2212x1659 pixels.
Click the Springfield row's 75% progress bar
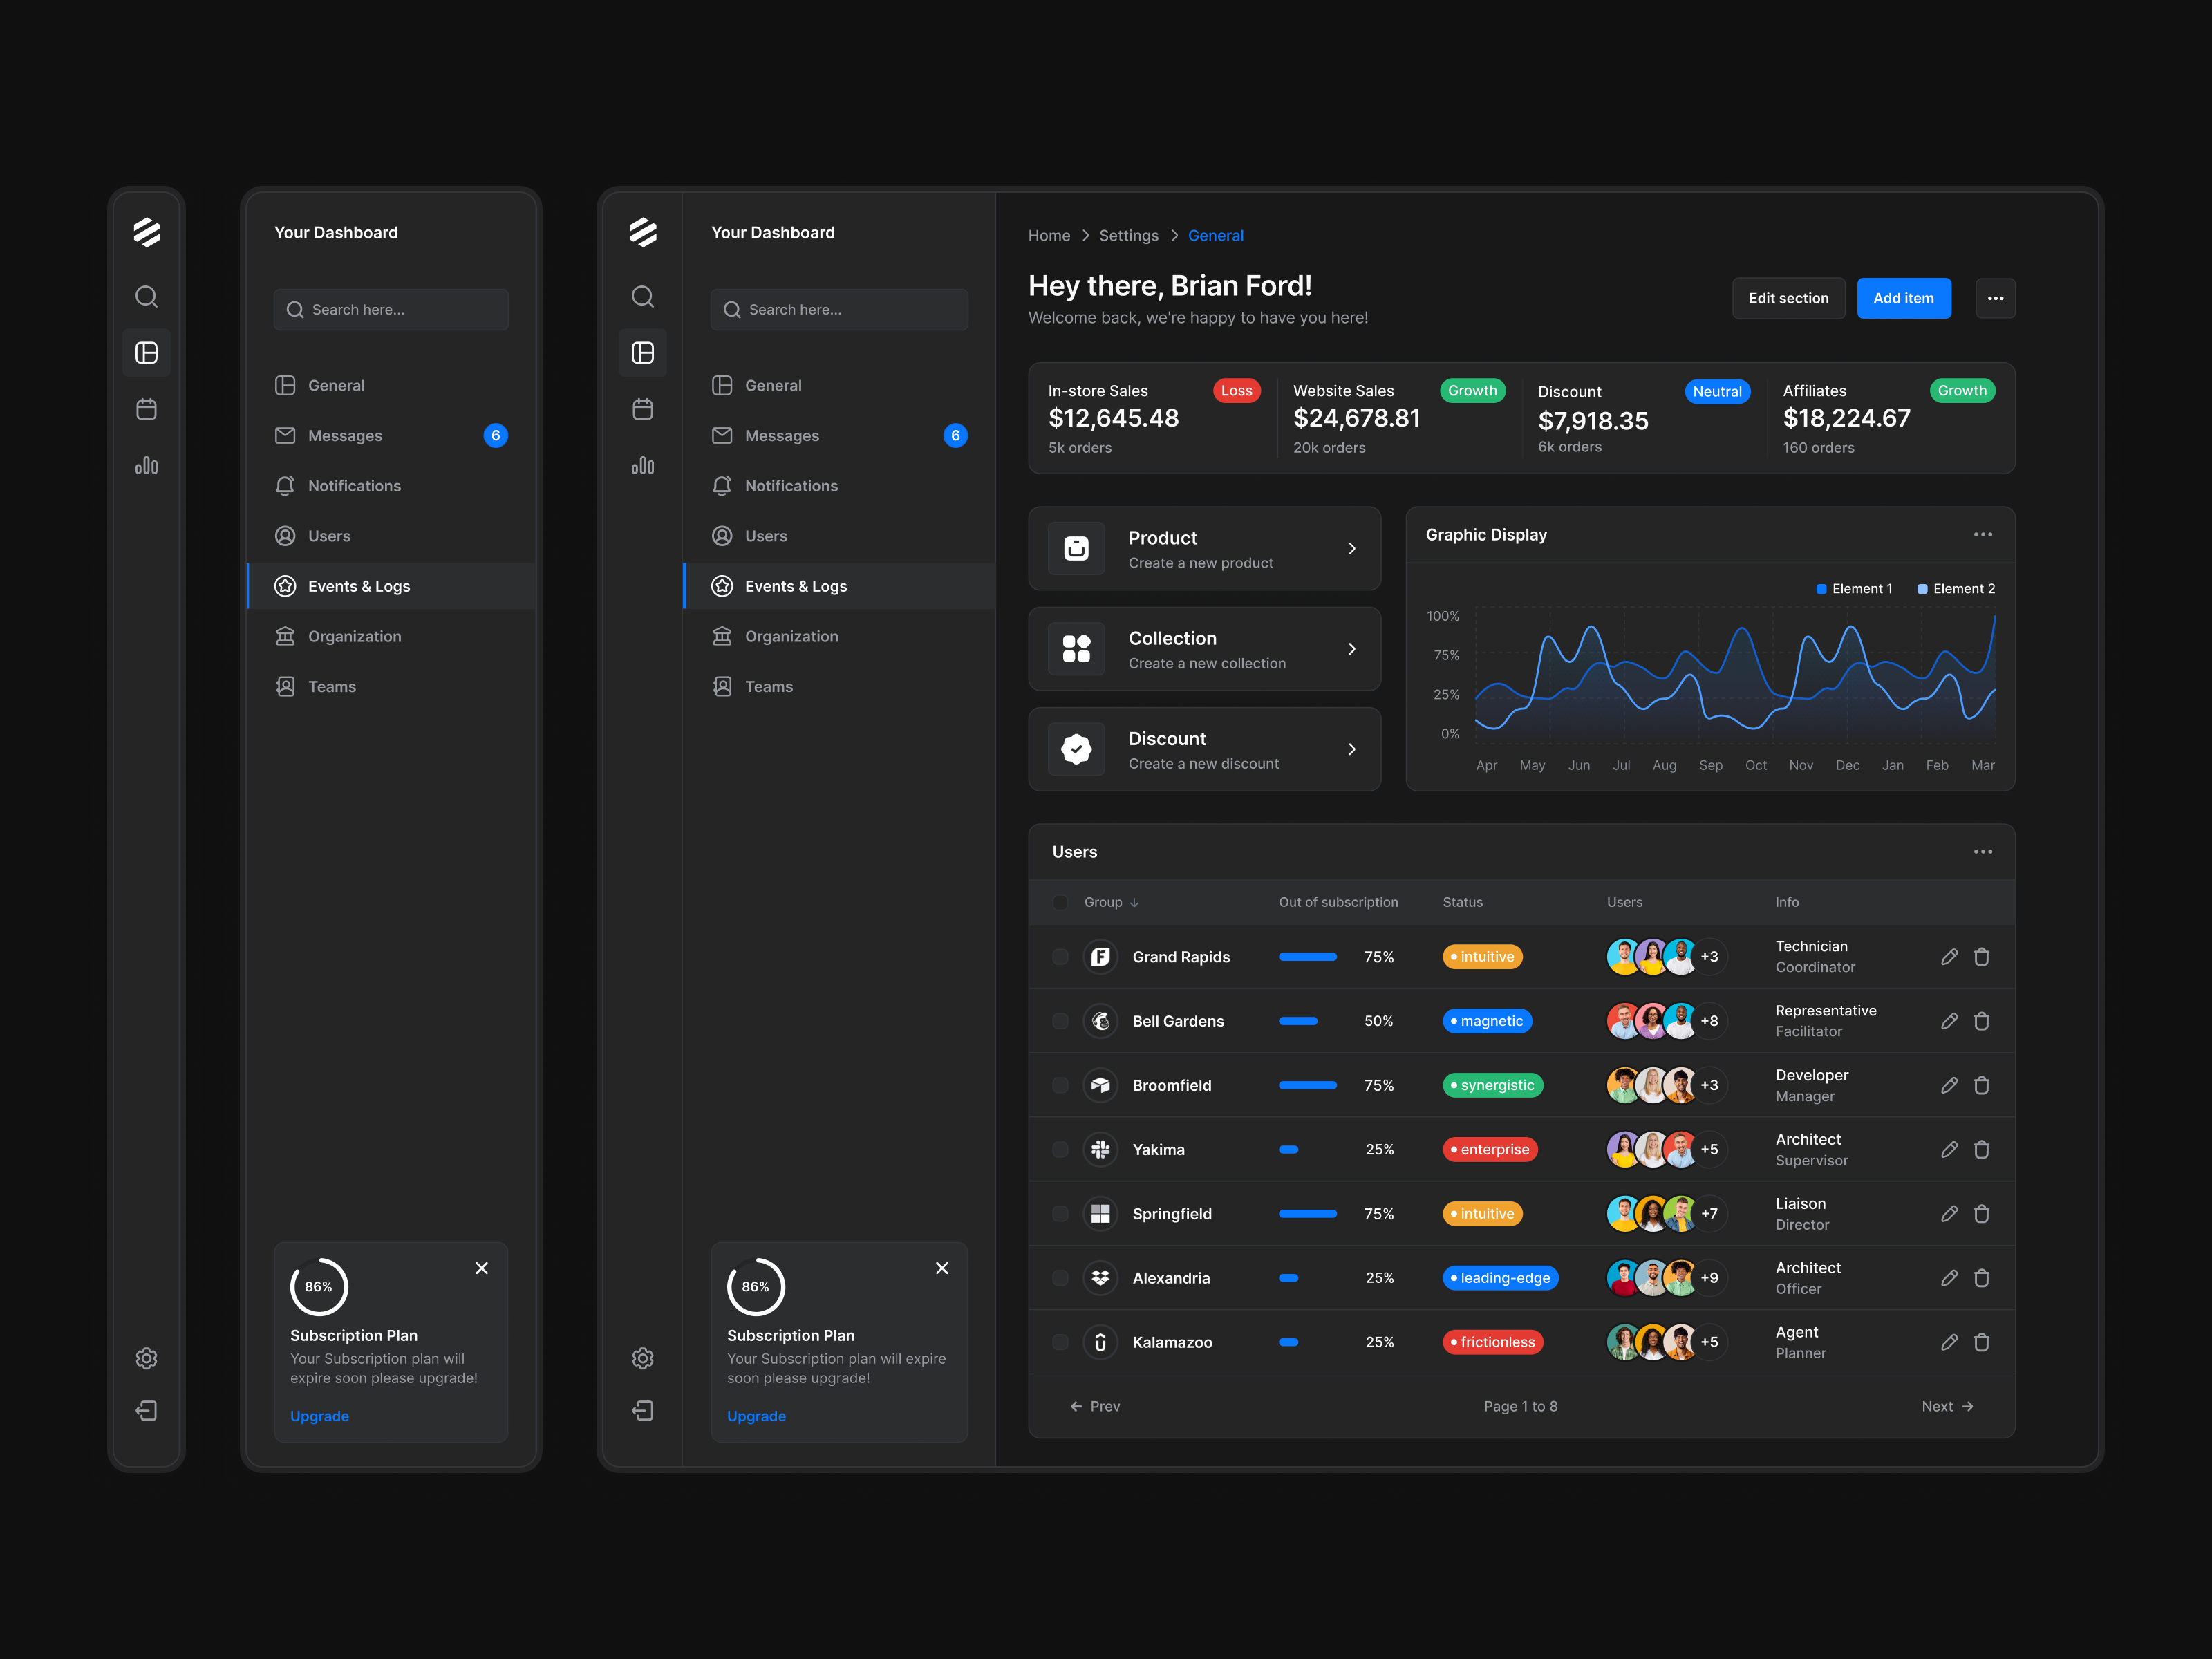coord(1307,1213)
